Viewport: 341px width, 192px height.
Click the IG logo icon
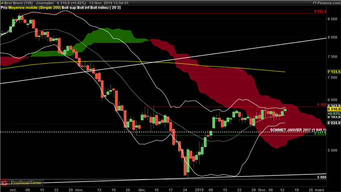pos(4,182)
